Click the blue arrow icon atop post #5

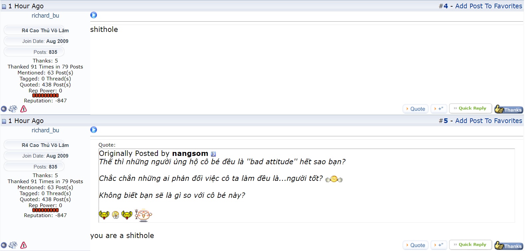click(x=94, y=130)
